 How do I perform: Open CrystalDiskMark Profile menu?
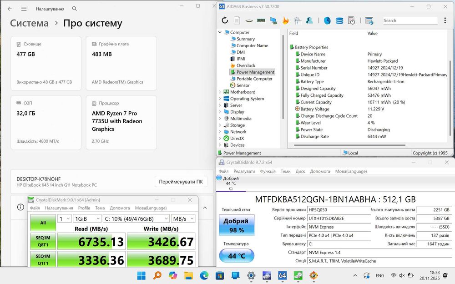84,208
